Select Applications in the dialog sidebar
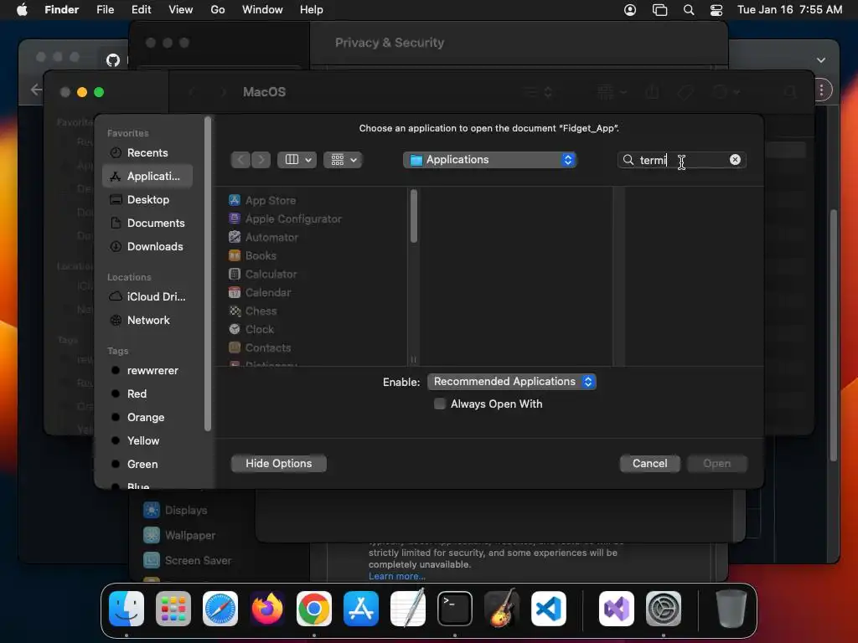This screenshot has height=643, width=858. point(147,177)
